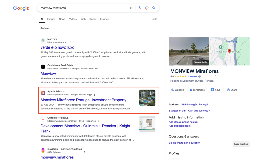Click the Instagram logo icon

coord(43,150)
